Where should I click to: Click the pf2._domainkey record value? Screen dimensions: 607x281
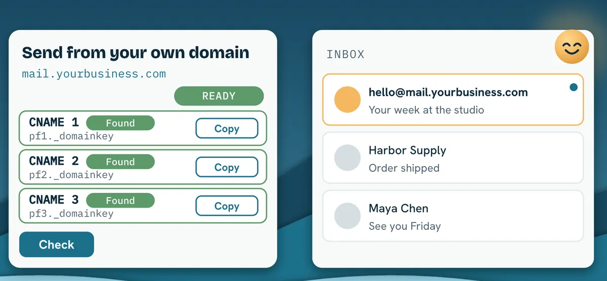71,175
